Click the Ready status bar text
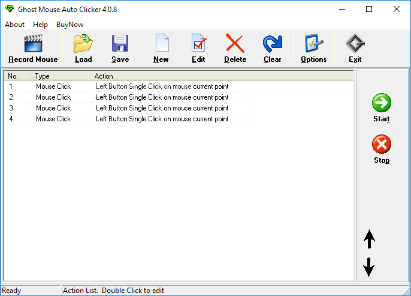The image size is (411, 296). coord(11,291)
